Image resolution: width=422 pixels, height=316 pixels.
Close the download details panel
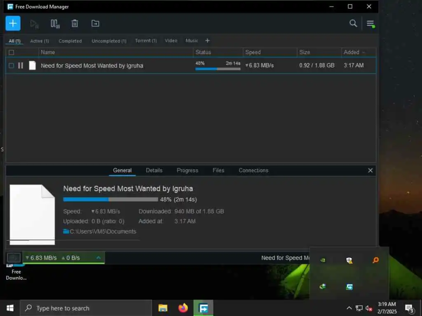click(370, 170)
